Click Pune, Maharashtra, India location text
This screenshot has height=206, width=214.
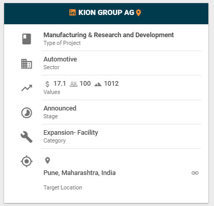(x=80, y=172)
